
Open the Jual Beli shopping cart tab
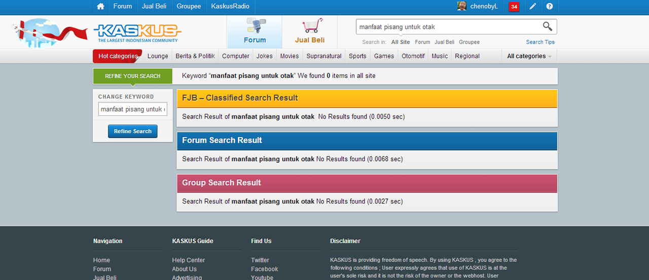pos(310,31)
